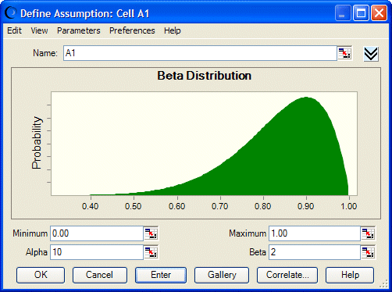The image size is (392, 292).
Task: Open the View menu
Action: [39, 30]
